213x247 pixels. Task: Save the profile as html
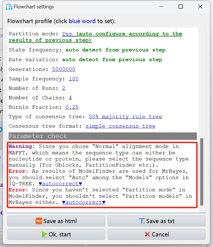click(x=56, y=221)
